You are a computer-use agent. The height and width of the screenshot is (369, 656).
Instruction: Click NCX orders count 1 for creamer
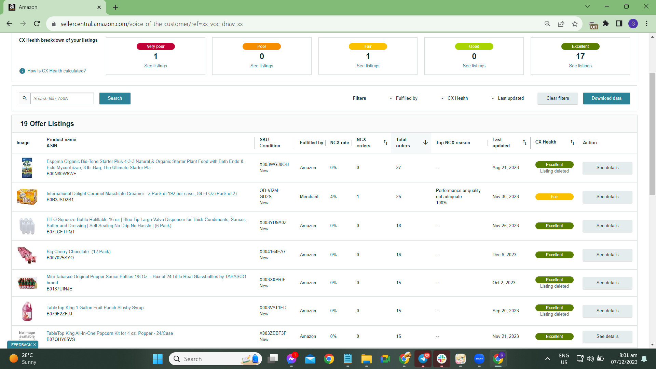[x=358, y=197]
